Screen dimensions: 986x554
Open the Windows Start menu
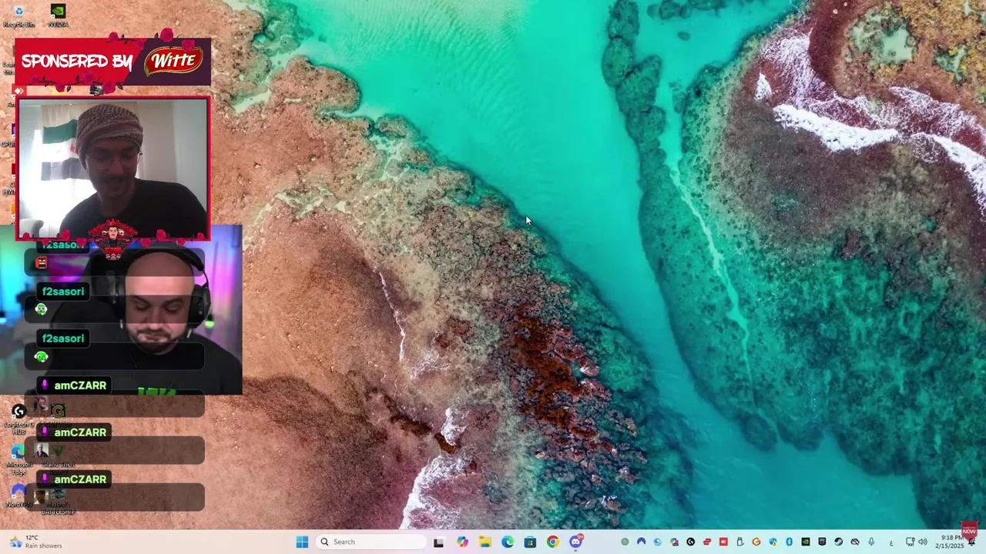302,542
